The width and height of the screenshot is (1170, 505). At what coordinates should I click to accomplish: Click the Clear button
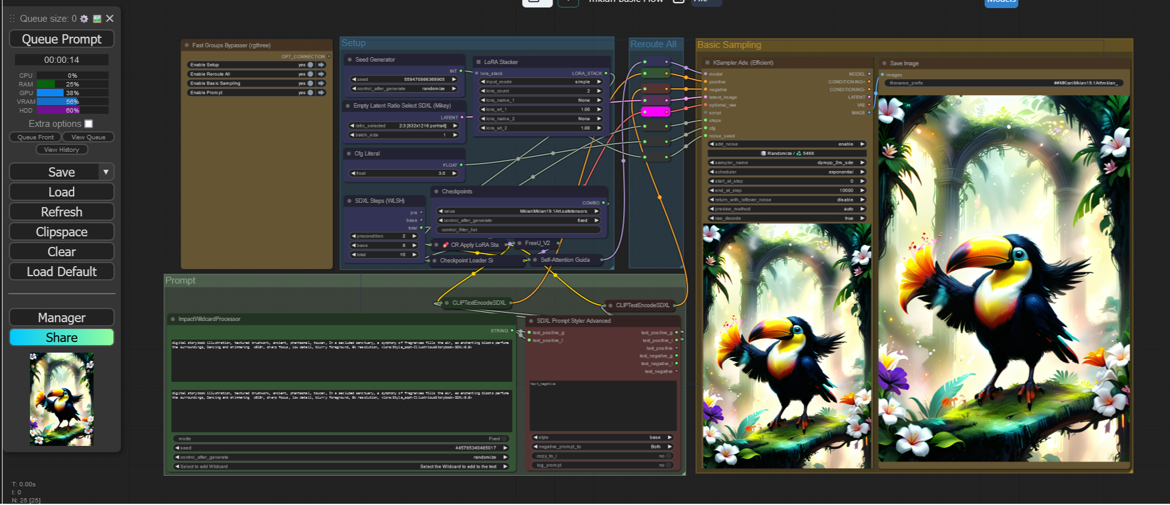pos(62,252)
